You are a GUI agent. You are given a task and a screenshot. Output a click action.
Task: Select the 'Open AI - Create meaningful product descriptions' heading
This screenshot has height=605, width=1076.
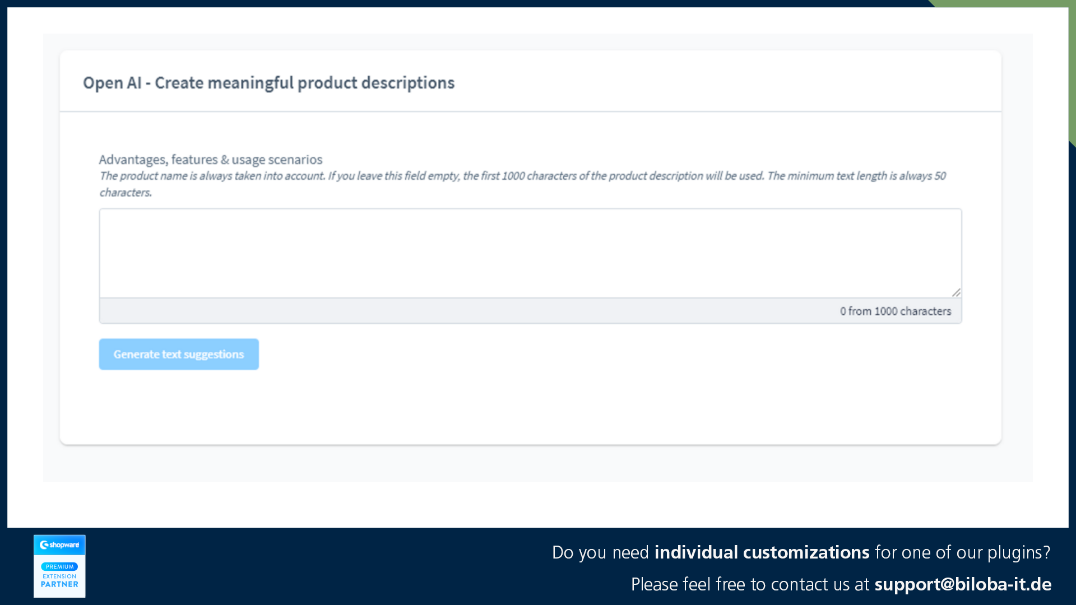[x=268, y=83]
